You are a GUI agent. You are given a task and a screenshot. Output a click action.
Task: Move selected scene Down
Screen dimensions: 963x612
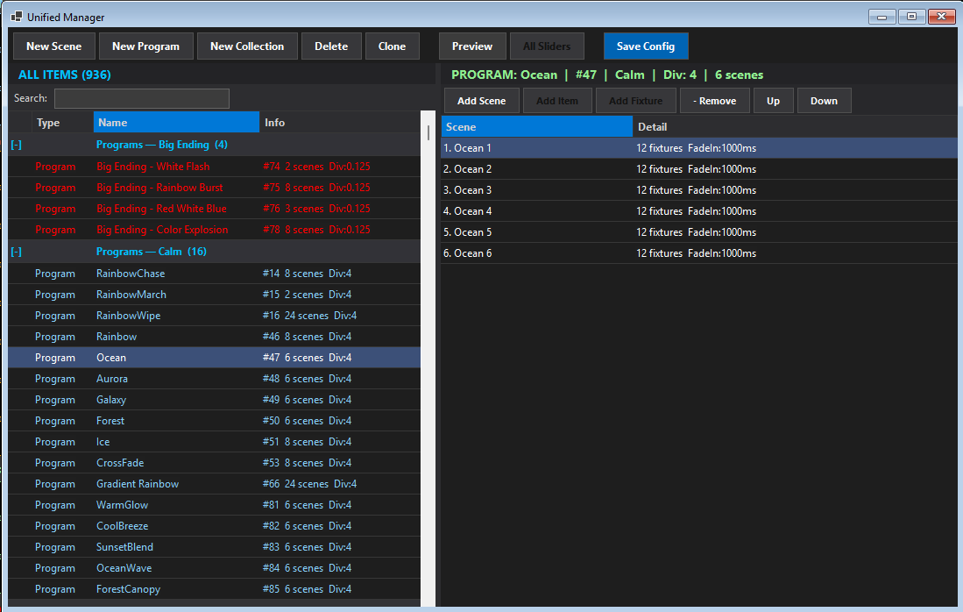824,101
